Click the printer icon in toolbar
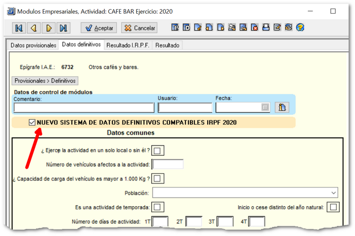Image resolution: width=355 pixels, height=236 pixels. coord(266,28)
